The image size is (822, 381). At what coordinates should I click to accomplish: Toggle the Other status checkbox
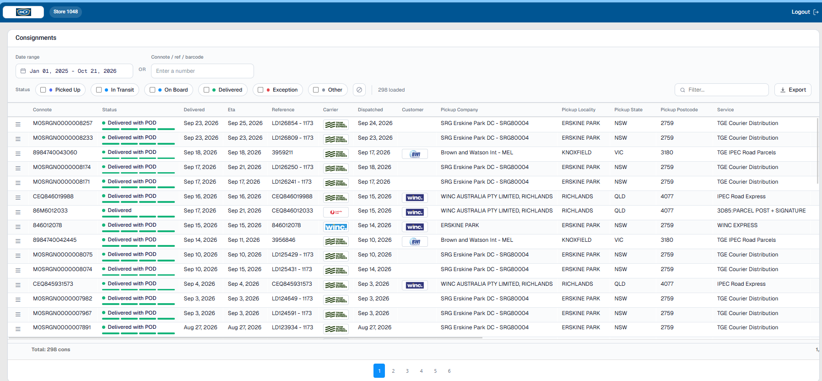coord(316,90)
